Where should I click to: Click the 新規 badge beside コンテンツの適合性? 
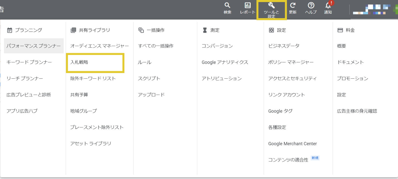[x=315, y=158]
